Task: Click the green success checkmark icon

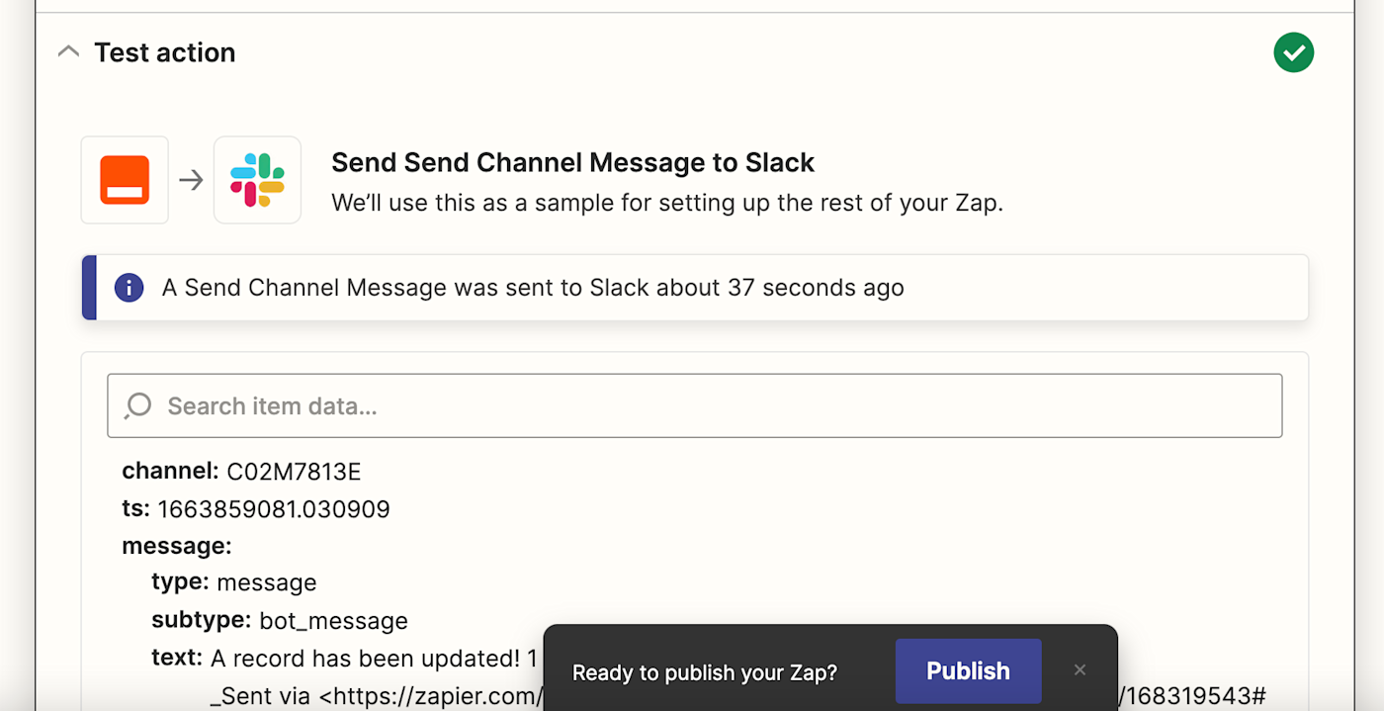Action: click(1293, 52)
